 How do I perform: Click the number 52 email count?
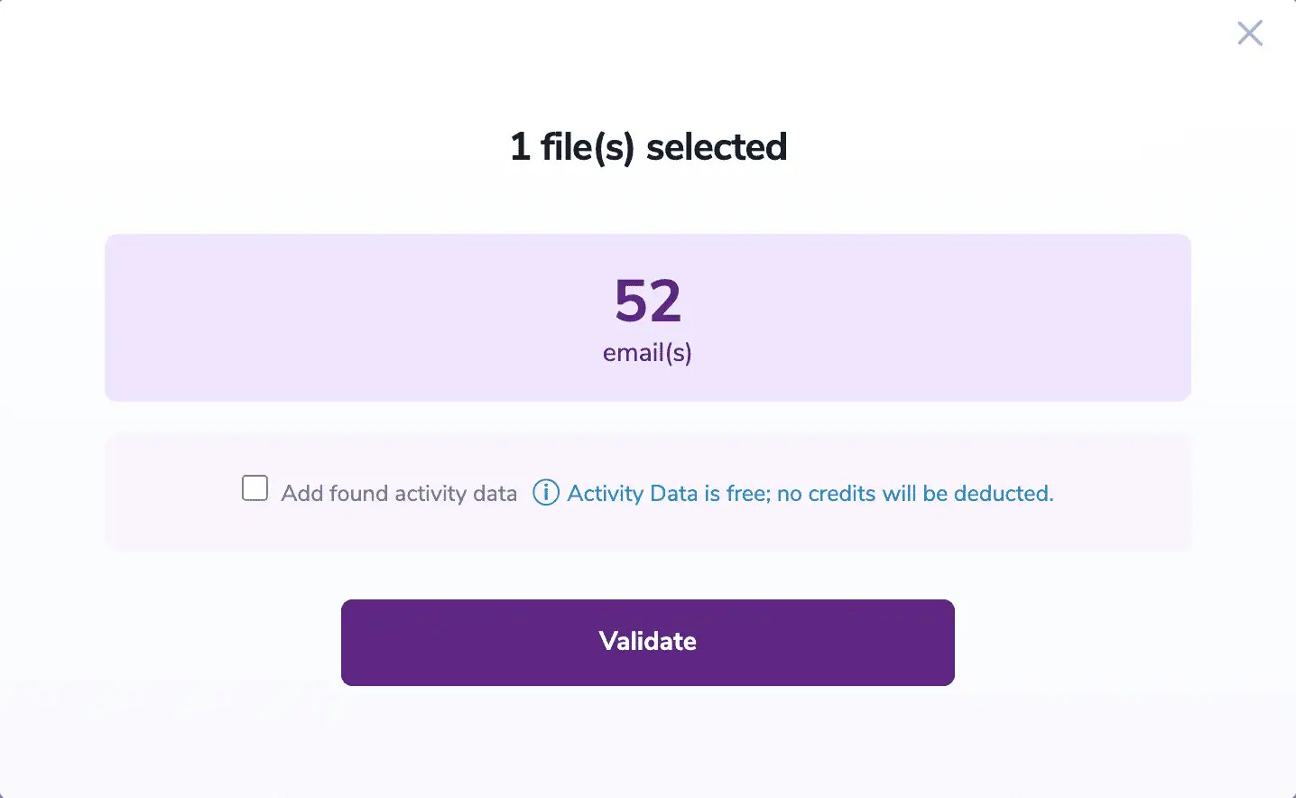coord(647,301)
